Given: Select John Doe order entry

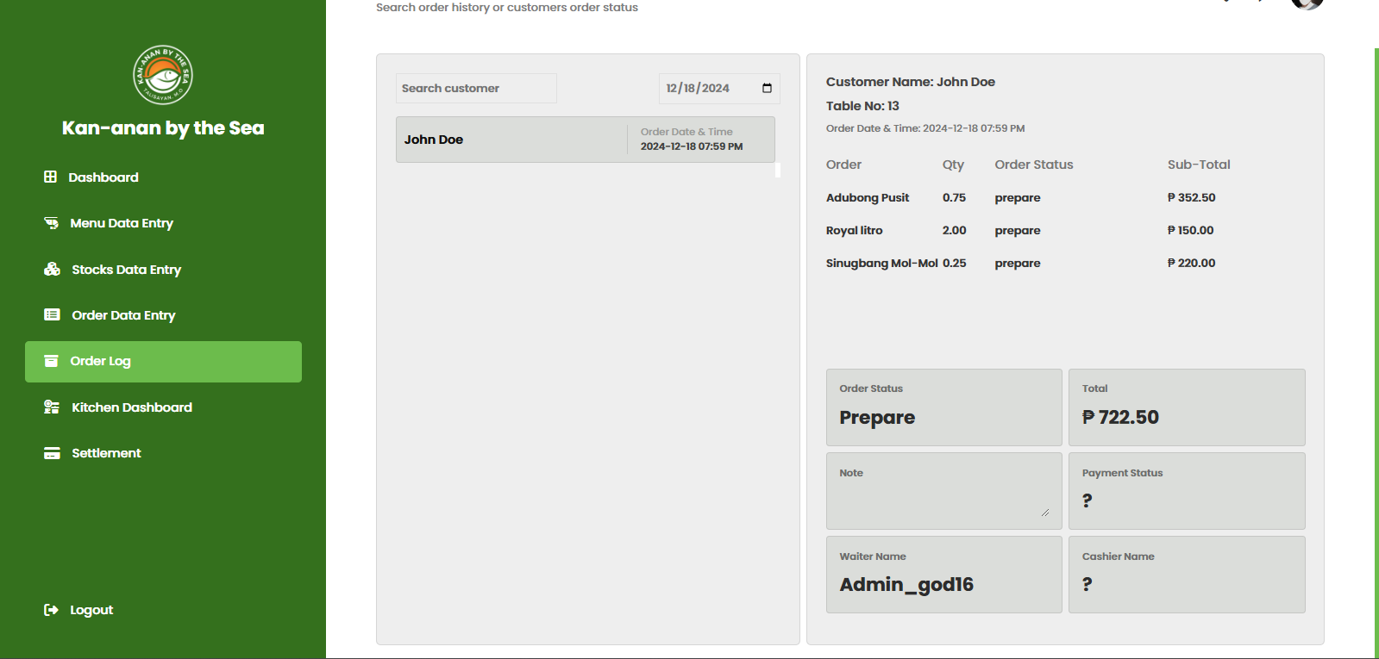Looking at the screenshot, I should (x=585, y=140).
